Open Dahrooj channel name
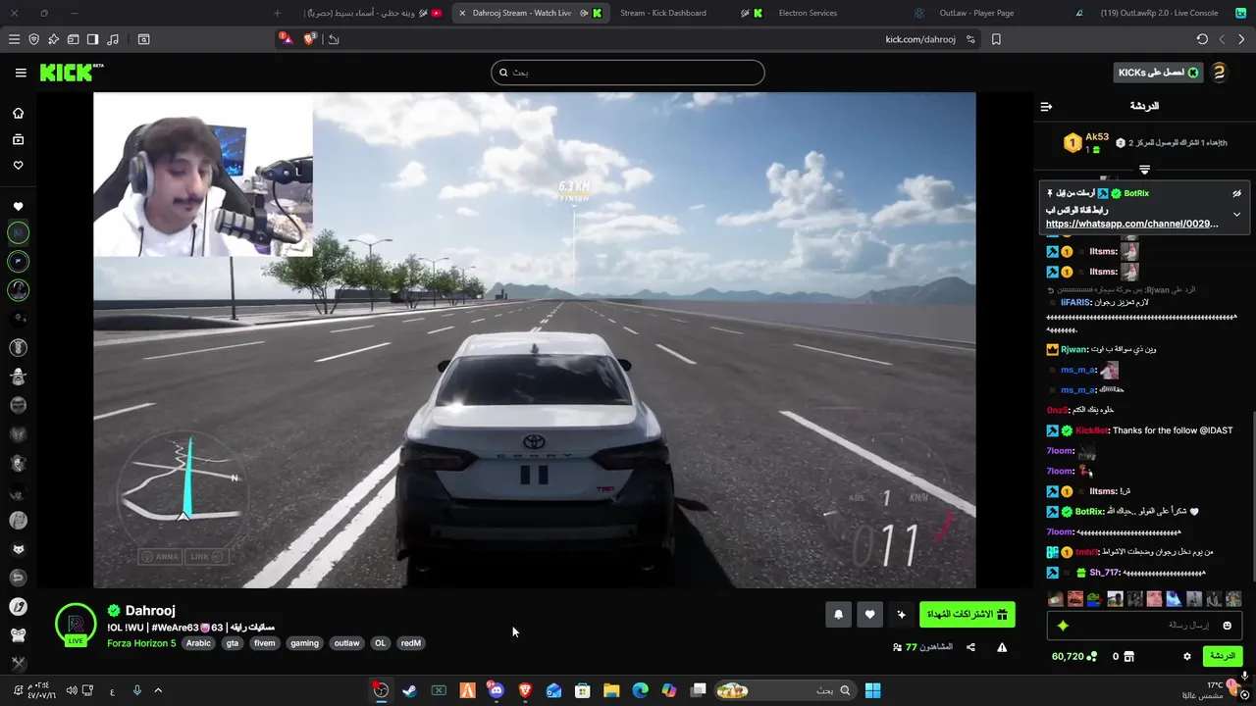The image size is (1256, 706). pyautogui.click(x=150, y=610)
